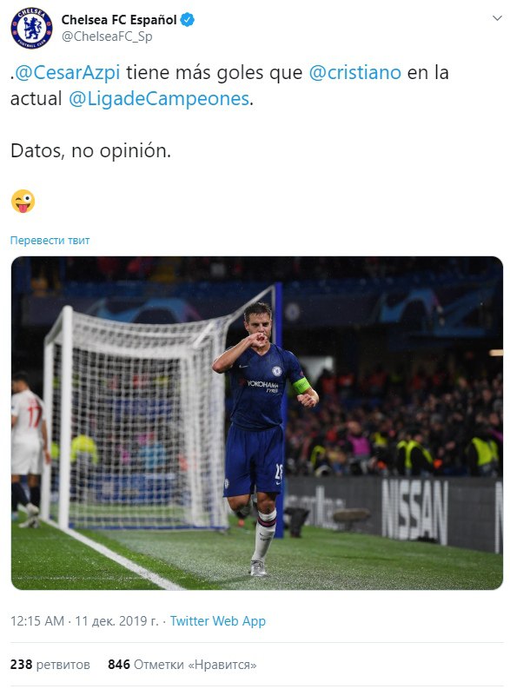Click the Twitter Web App source link
This screenshot has width=510, height=689.
coord(218,621)
